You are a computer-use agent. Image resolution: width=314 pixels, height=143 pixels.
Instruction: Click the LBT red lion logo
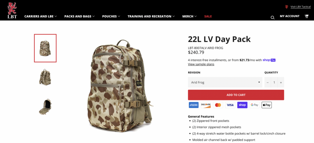coord(12,10)
